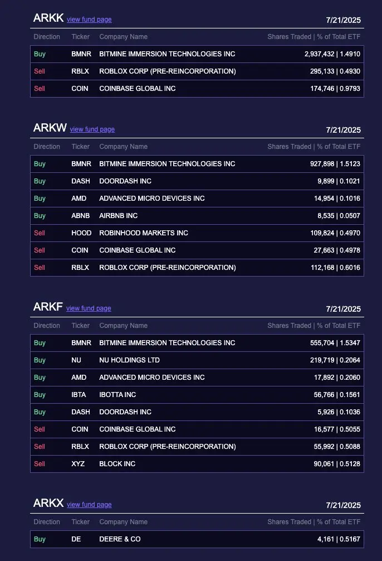Click the Direction column header in ARKK
Viewport: 382px width, 561px height.
pos(47,37)
